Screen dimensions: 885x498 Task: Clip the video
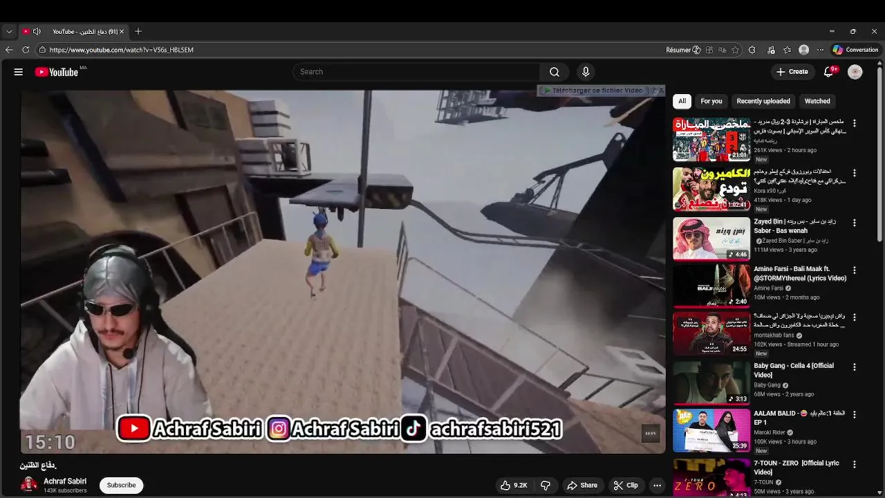click(626, 486)
